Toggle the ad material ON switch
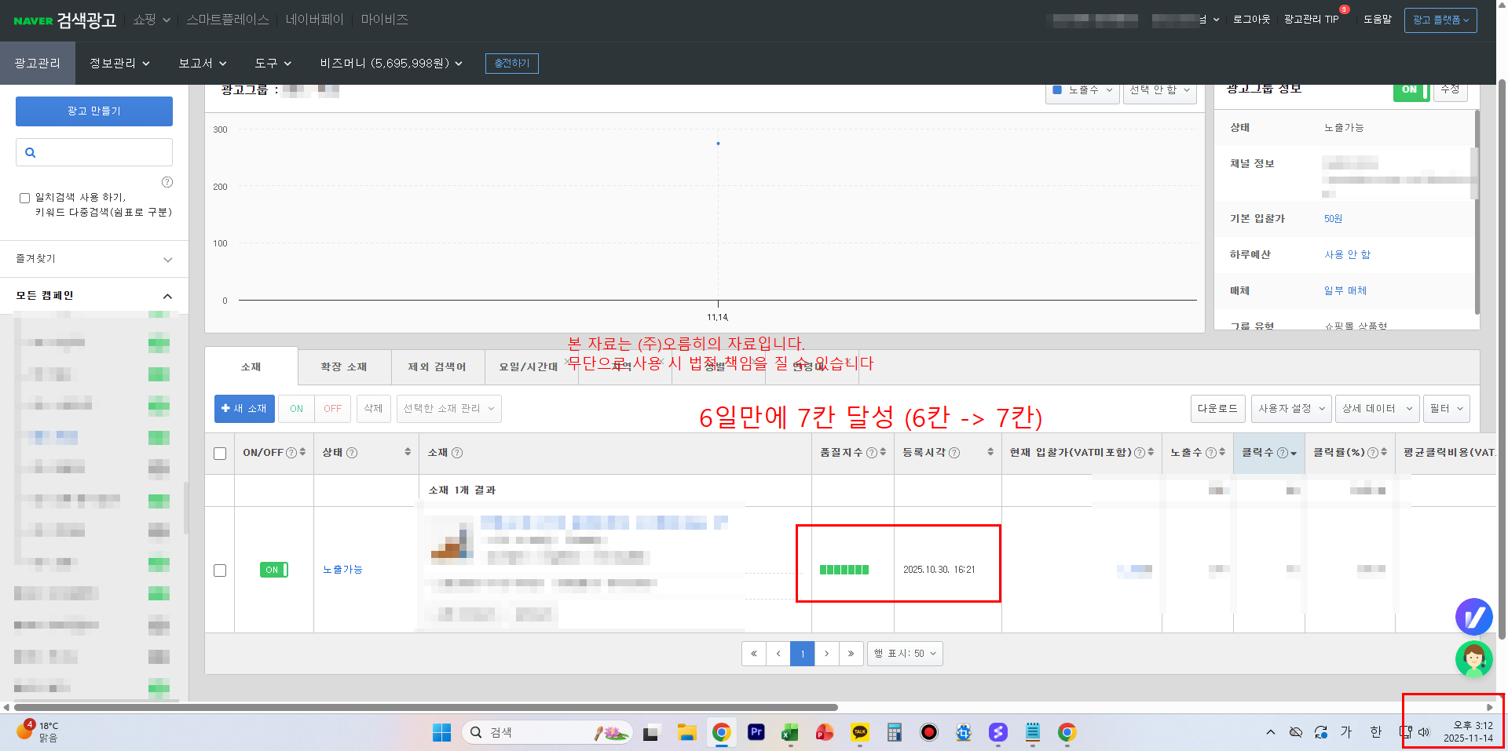Image resolution: width=1508 pixels, height=751 pixels. [274, 570]
